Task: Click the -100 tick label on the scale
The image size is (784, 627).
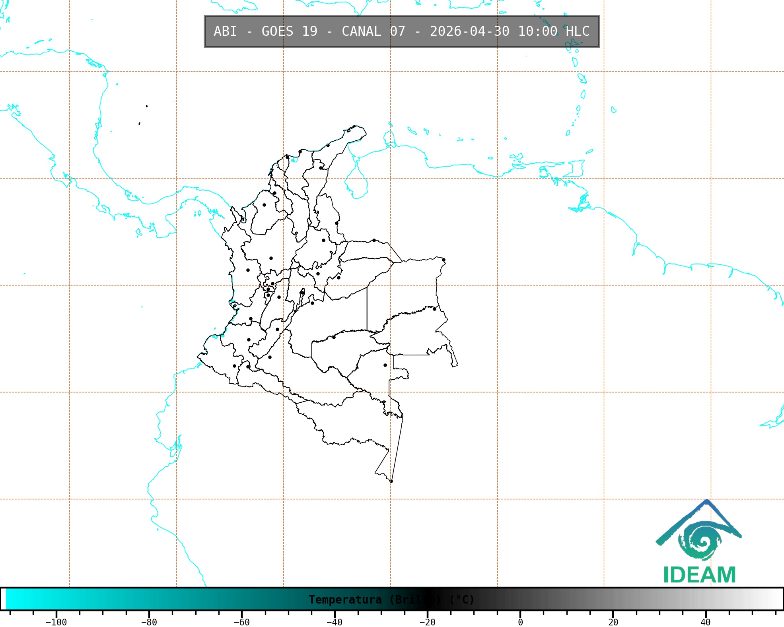Action: click(56, 622)
